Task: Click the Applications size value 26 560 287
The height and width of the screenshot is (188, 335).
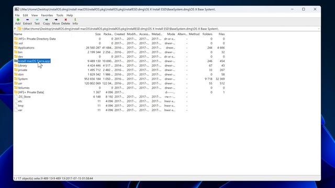Action: pos(93,48)
